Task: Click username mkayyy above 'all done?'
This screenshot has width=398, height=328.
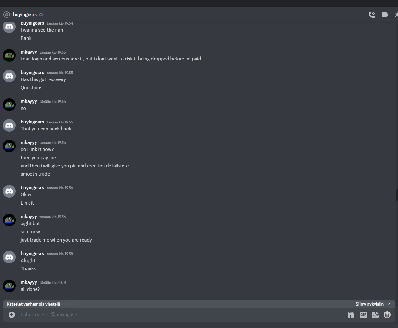Action: point(29,282)
